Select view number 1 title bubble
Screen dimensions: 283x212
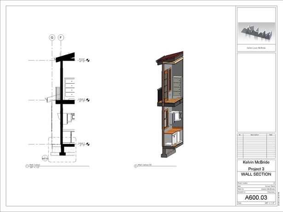pyautogui.click(x=27, y=166)
